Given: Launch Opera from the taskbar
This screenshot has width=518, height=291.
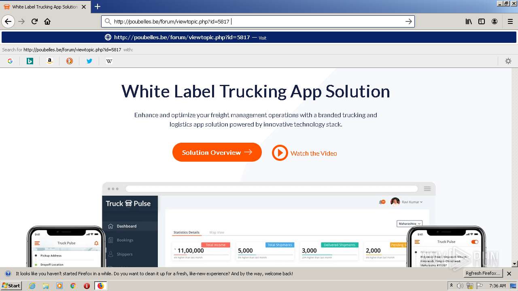Looking at the screenshot, I should pos(87,286).
